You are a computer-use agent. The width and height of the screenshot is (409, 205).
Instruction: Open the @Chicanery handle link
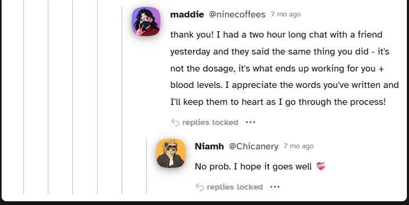point(253,146)
